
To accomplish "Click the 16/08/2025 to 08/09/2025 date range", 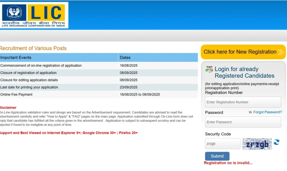I will [140, 95].
